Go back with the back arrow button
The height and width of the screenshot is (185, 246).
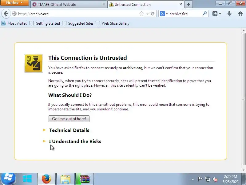(6, 14)
